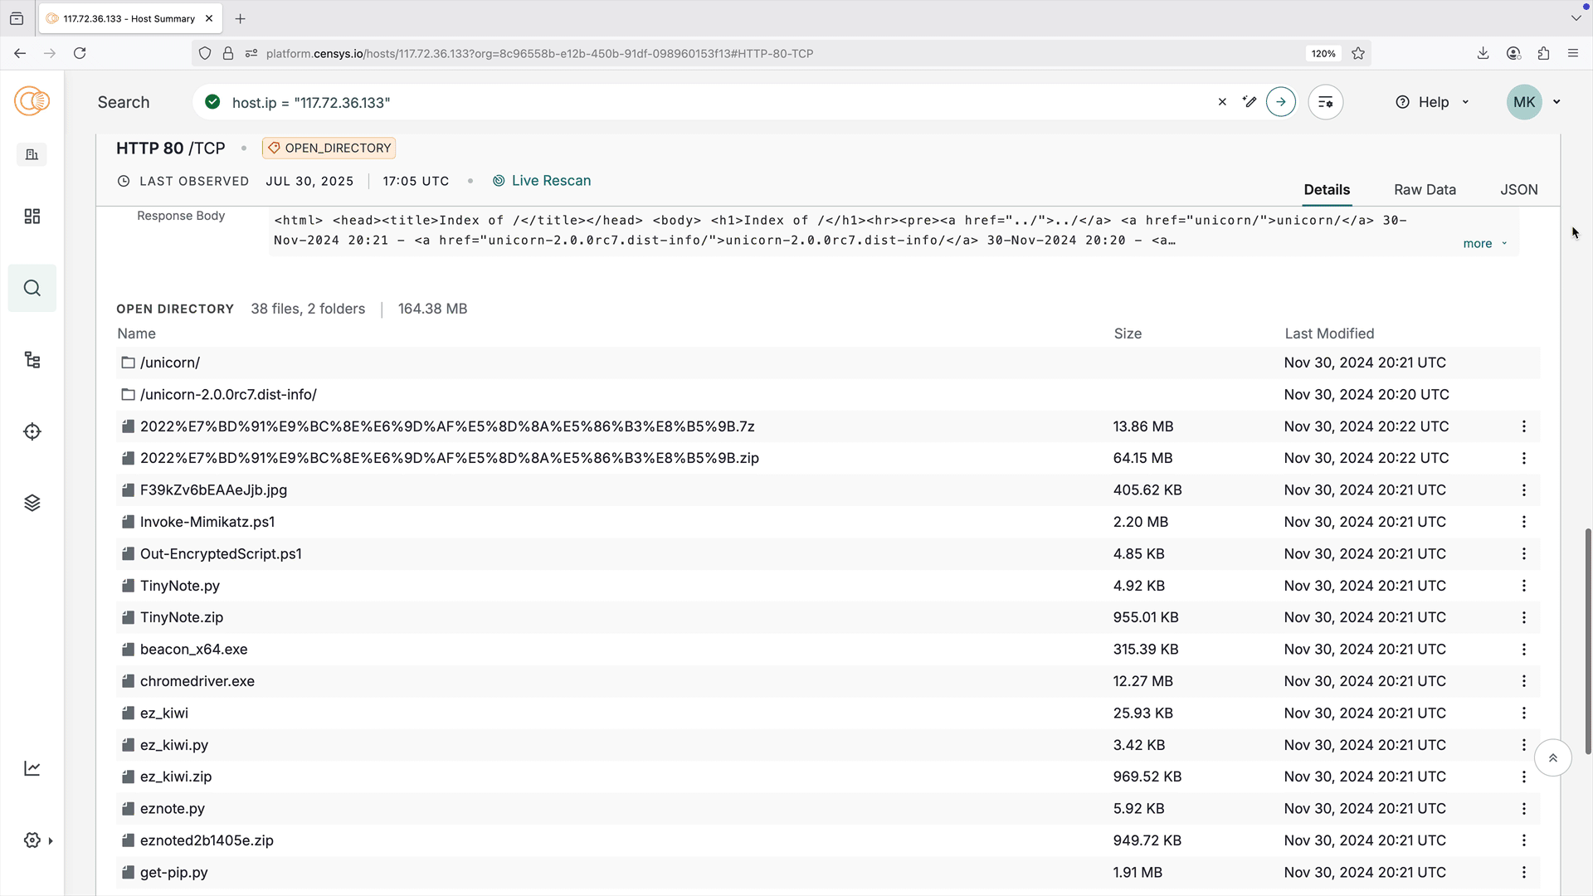Open the Help dropdown
The image size is (1593, 896).
pos(1433,102)
